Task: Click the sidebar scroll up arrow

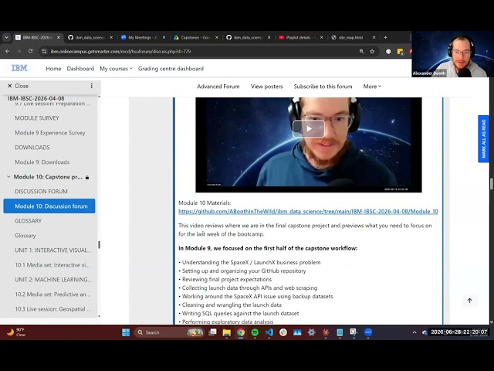Action: click(x=99, y=97)
